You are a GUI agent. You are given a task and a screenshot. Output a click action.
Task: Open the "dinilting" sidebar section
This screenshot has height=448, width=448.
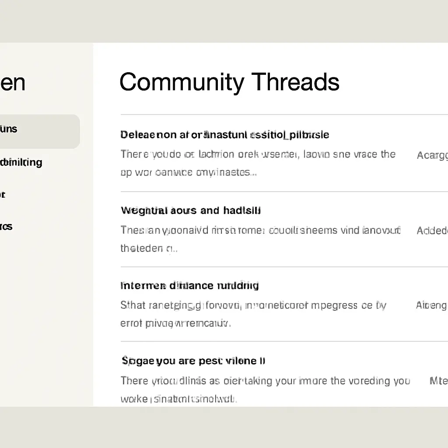pyautogui.click(x=21, y=162)
